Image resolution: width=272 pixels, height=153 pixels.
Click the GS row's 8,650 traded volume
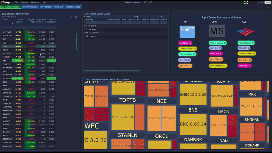(18, 43)
